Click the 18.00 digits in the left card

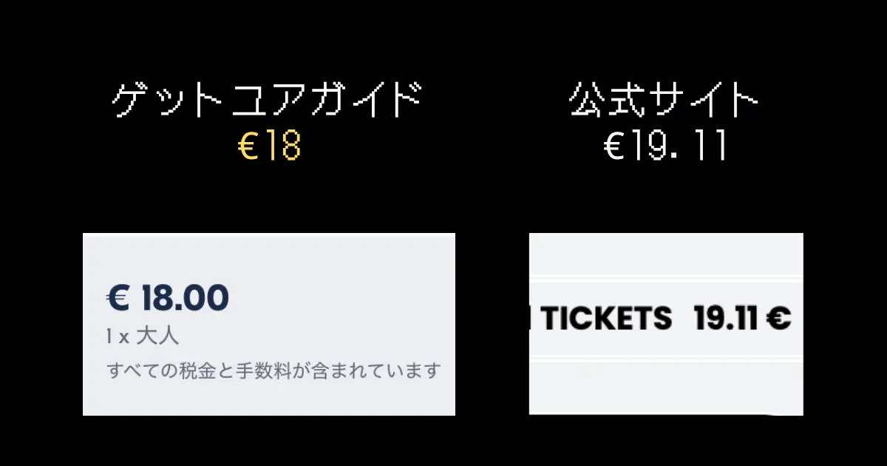point(185,297)
